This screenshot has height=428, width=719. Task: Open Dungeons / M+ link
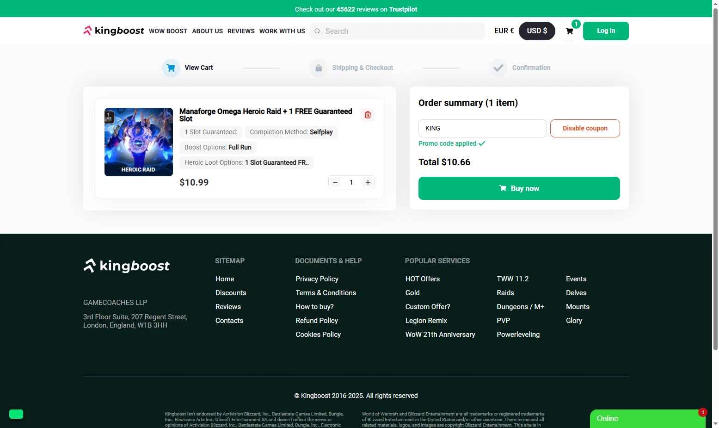[x=520, y=307]
